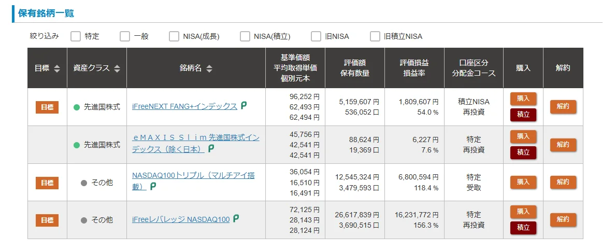This screenshot has height=251, width=615.
Task: Open the eMAXIS Slim 先進国株式インデックス link
Action: (196, 143)
